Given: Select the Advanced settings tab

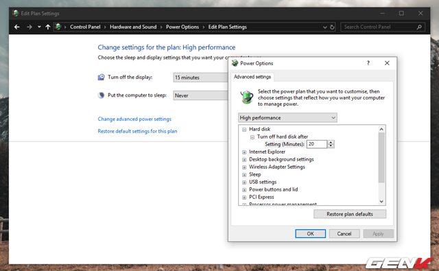Looking at the screenshot, I should [x=252, y=77].
